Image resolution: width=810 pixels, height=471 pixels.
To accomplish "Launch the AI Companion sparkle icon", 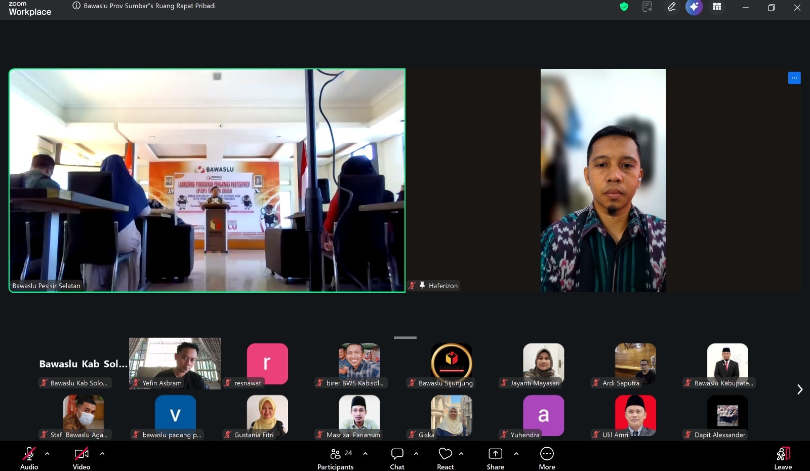I will pos(694,7).
